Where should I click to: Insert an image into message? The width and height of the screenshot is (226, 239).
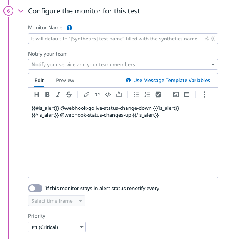click(x=176, y=94)
